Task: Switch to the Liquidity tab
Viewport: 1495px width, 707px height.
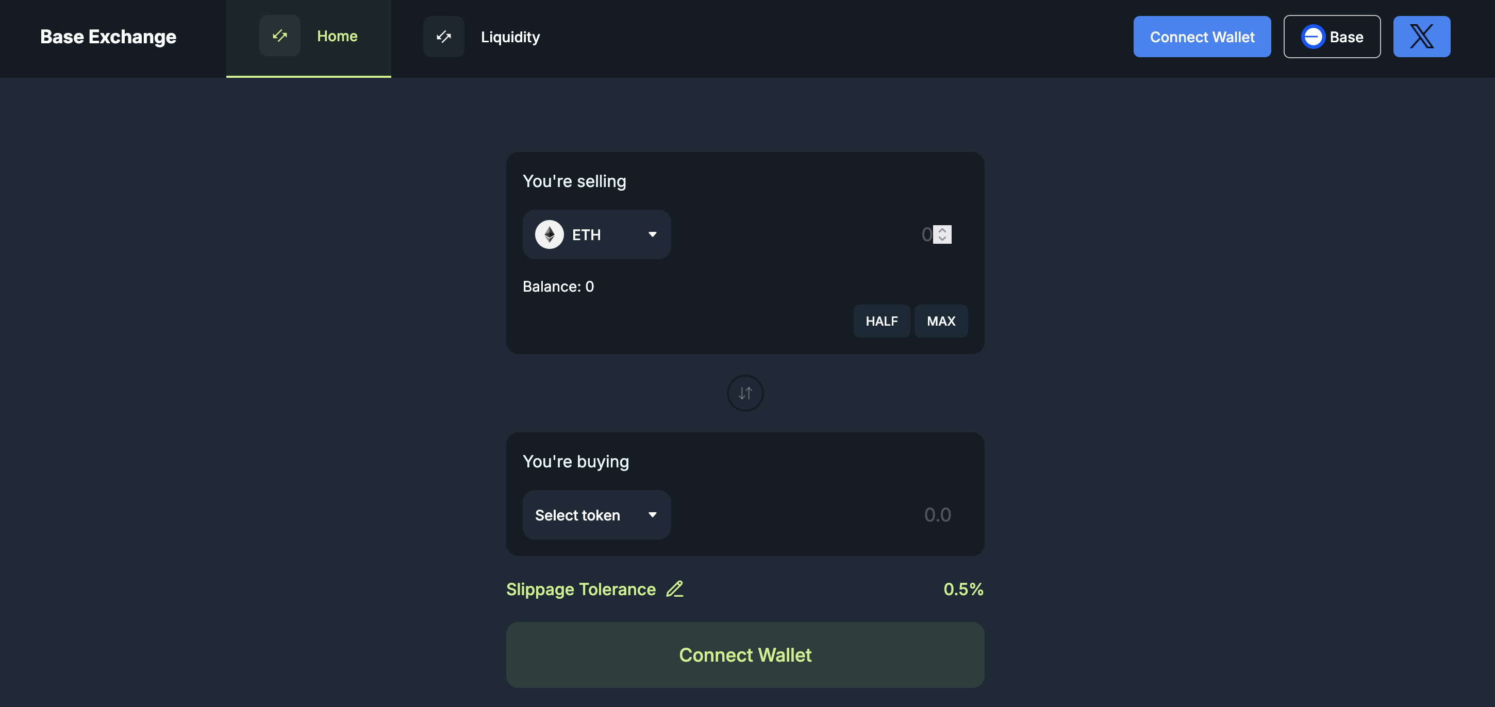Action: point(510,37)
